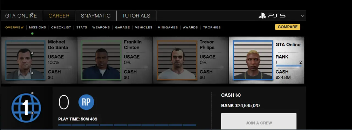This screenshot has height=130, width=352.
Task: Click the Michael De Santa name
Action: pos(58,45)
